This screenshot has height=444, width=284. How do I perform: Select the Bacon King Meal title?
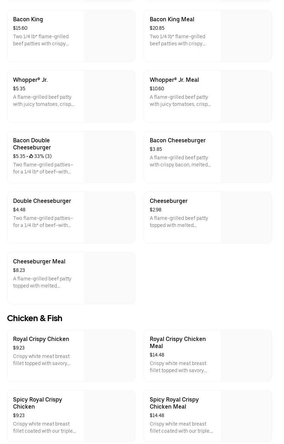pos(172,19)
